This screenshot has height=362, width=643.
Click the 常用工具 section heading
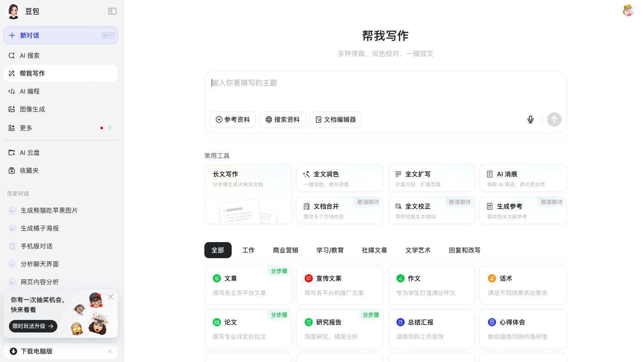[217, 156]
